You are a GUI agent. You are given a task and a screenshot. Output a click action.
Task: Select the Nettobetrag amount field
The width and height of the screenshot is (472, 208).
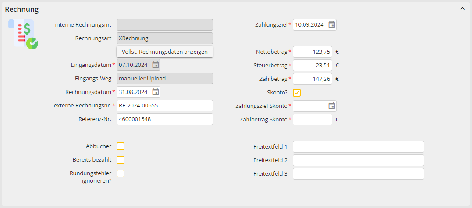coord(312,52)
